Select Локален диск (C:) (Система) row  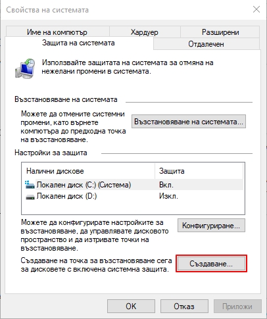pos(133,185)
